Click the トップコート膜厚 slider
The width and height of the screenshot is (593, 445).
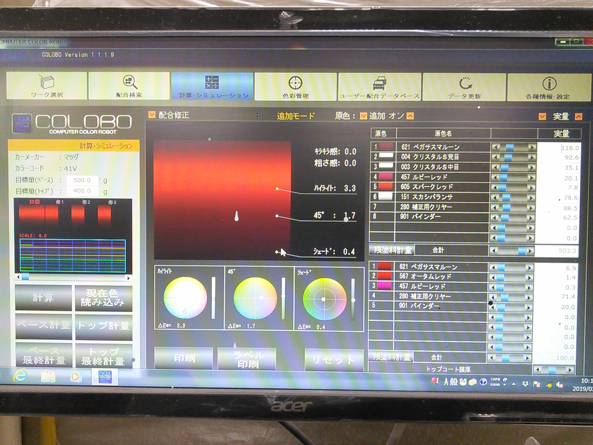coord(554,370)
